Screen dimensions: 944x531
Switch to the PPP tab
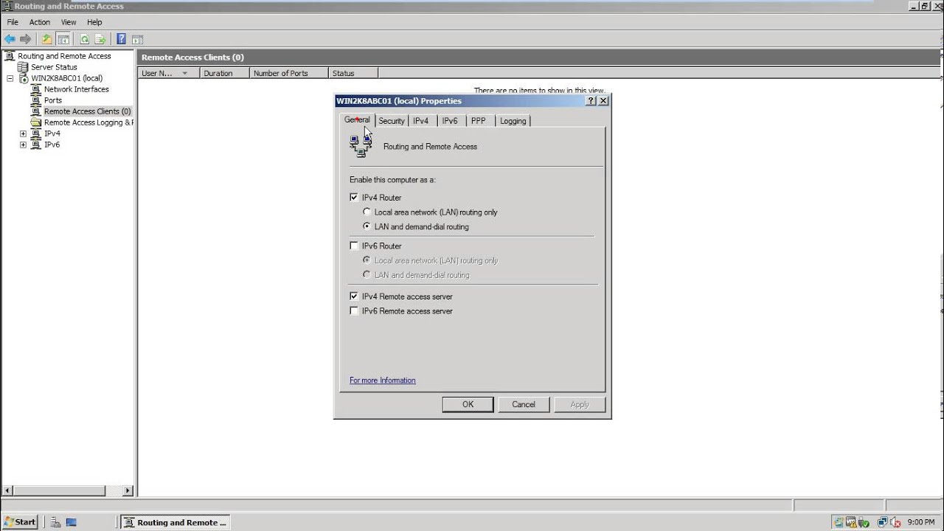(x=479, y=121)
